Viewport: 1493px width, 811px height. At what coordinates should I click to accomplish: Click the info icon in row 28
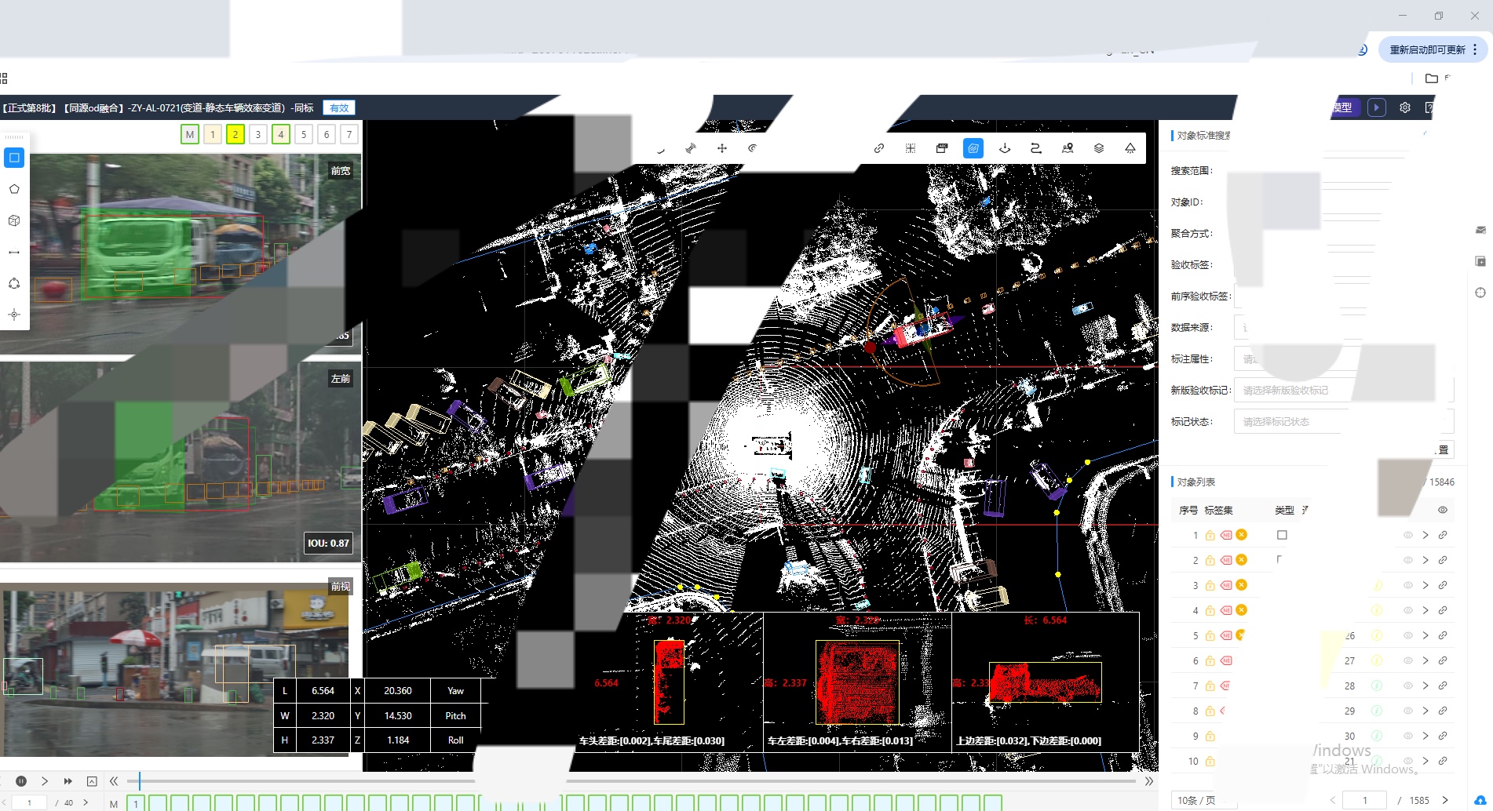[x=1377, y=686]
